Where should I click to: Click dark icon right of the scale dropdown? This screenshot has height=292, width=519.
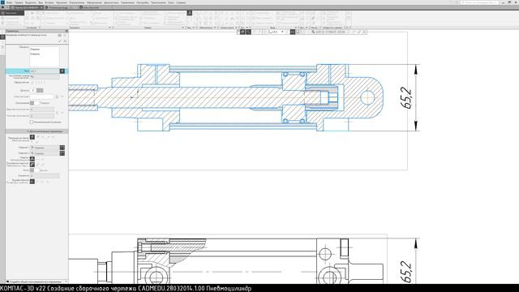[x=293, y=32]
